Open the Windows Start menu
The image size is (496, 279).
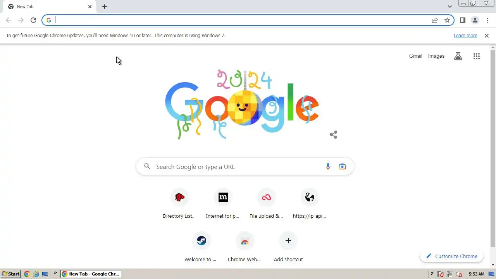(x=10, y=274)
